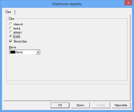Image resolution: width=134 pixels, height=112 pixels.
Task: Expand the Barva dropdown arrow
Action: [38, 52]
